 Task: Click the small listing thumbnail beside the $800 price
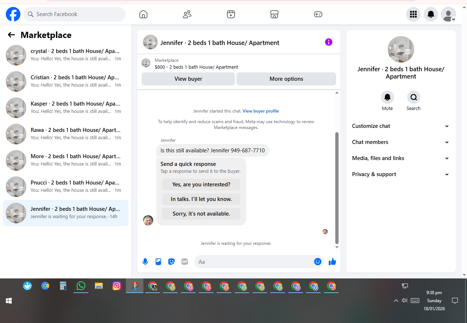click(146, 63)
